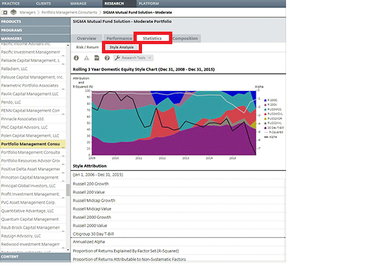388x265 pixels.
Task: Click R 200G blue legend swatch
Action: tap(265, 100)
